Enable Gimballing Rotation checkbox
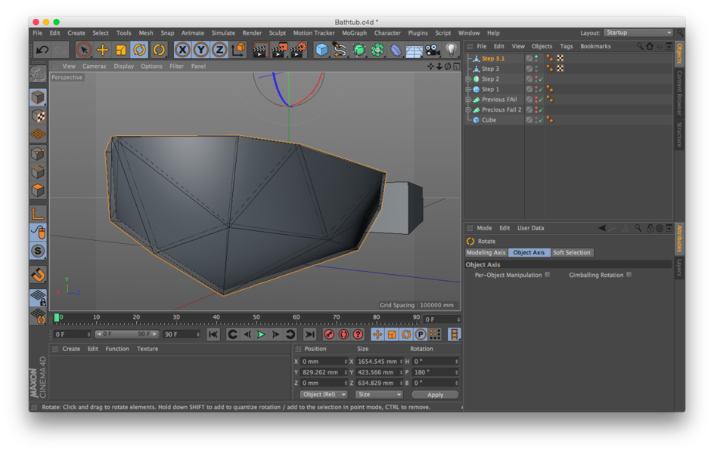The width and height of the screenshot is (714, 453). point(629,275)
